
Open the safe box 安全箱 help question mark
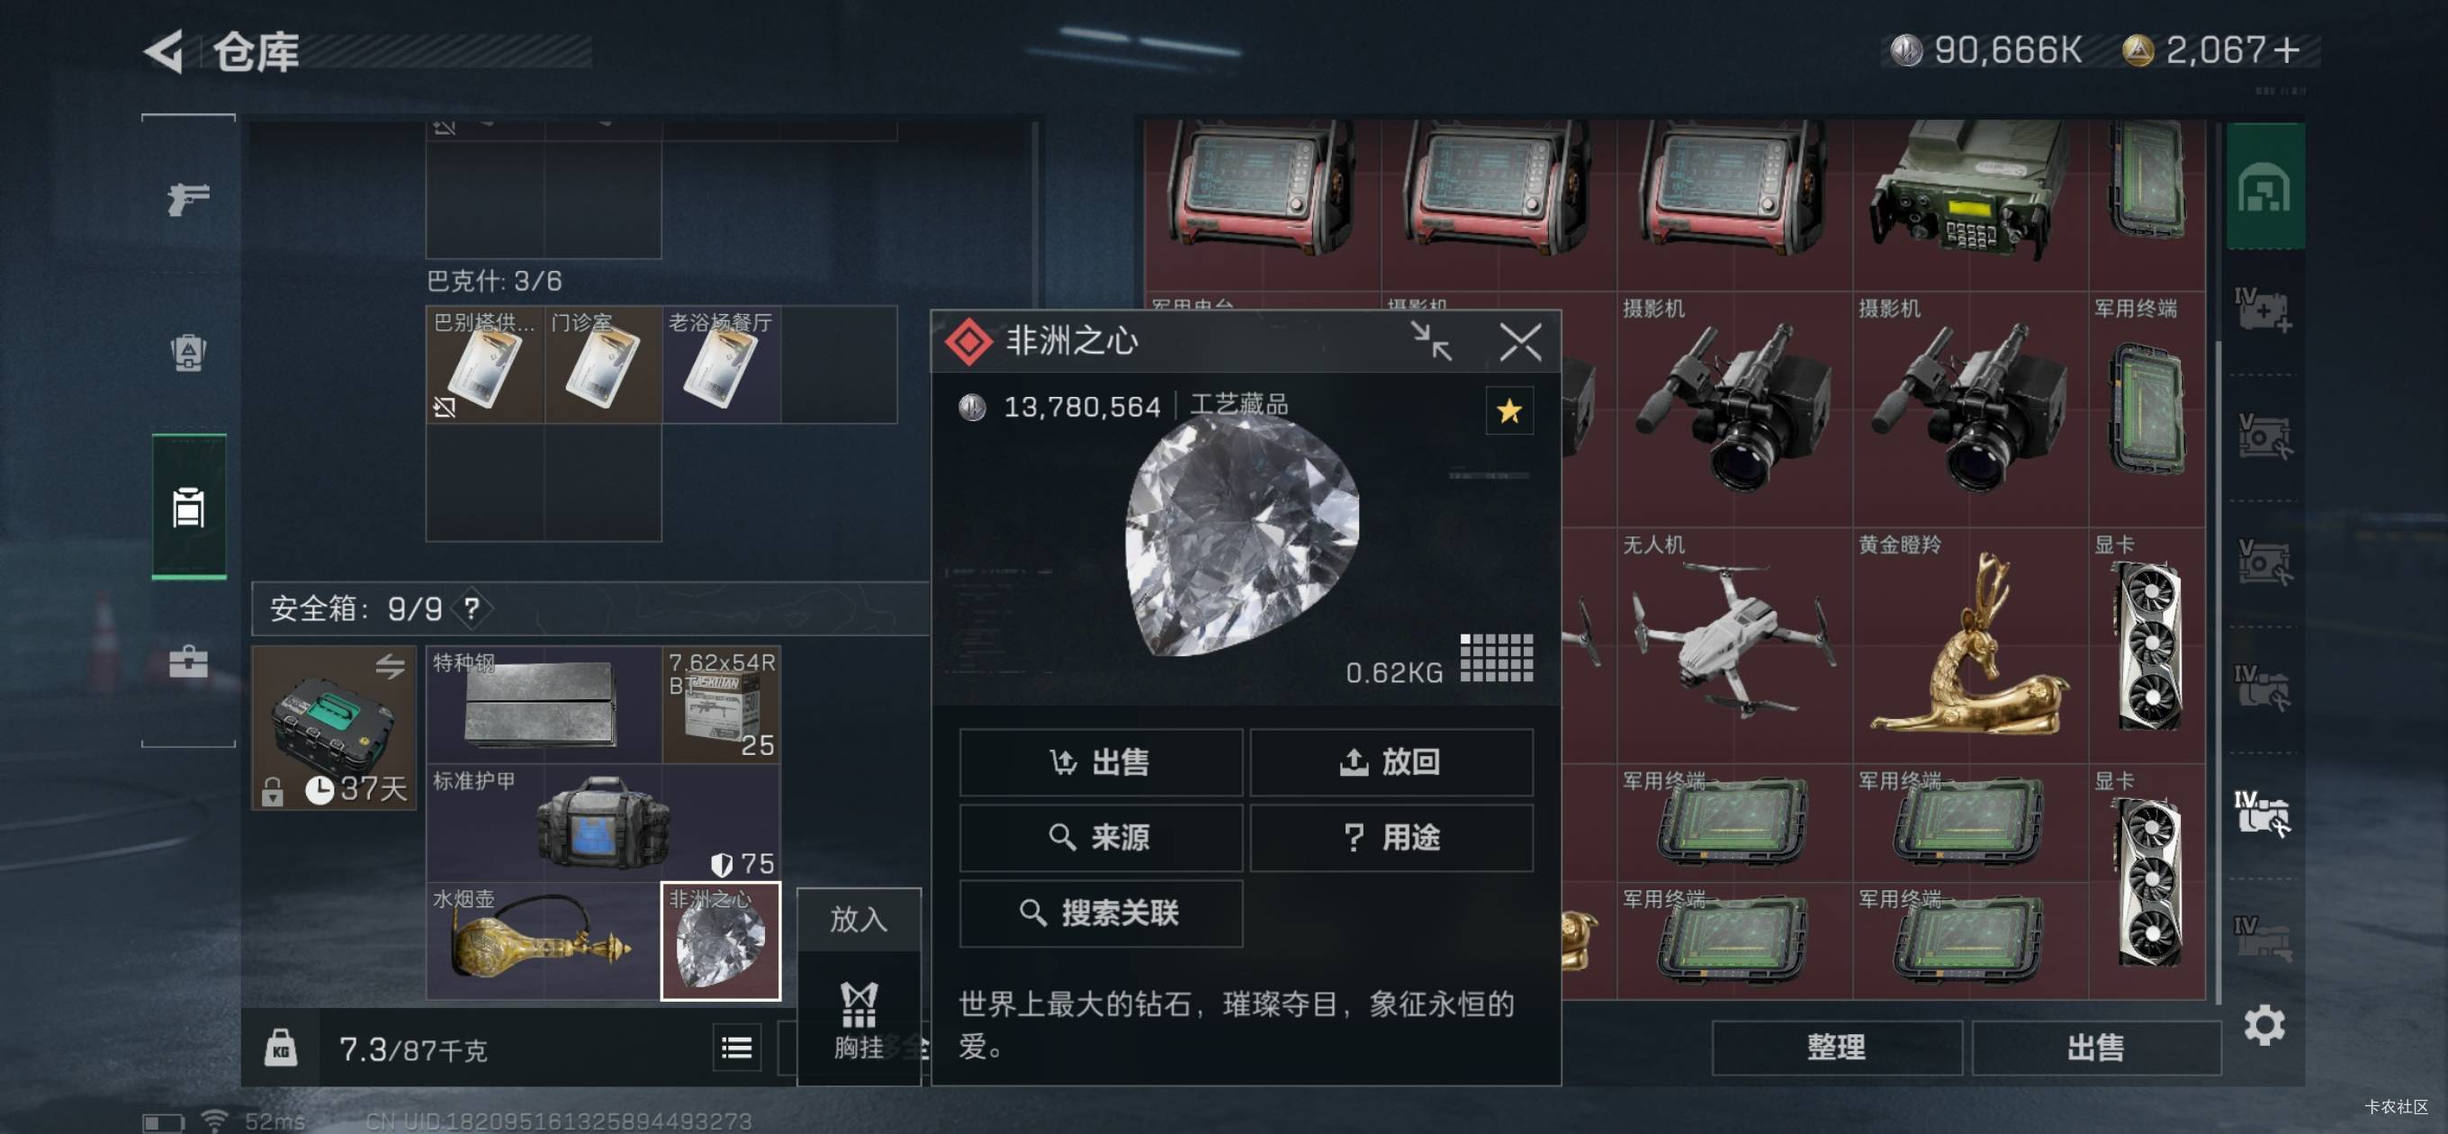472,608
